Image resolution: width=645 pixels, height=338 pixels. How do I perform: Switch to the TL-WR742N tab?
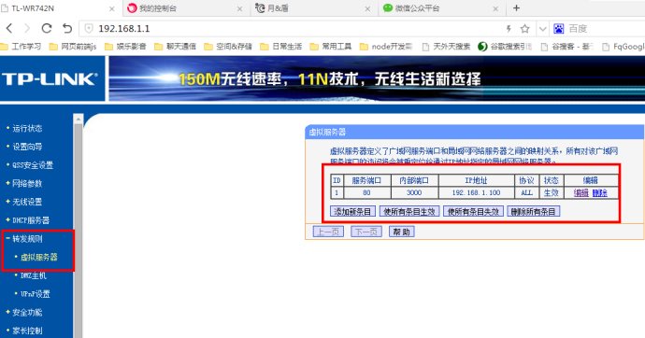click(61, 8)
